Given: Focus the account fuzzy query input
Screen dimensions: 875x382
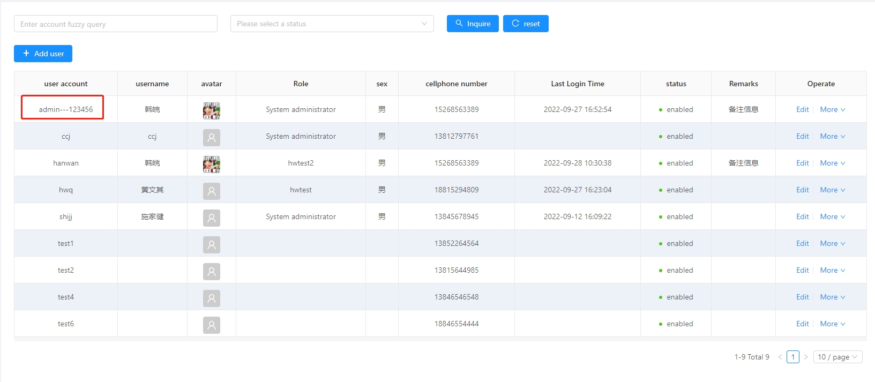Looking at the screenshot, I should (115, 24).
